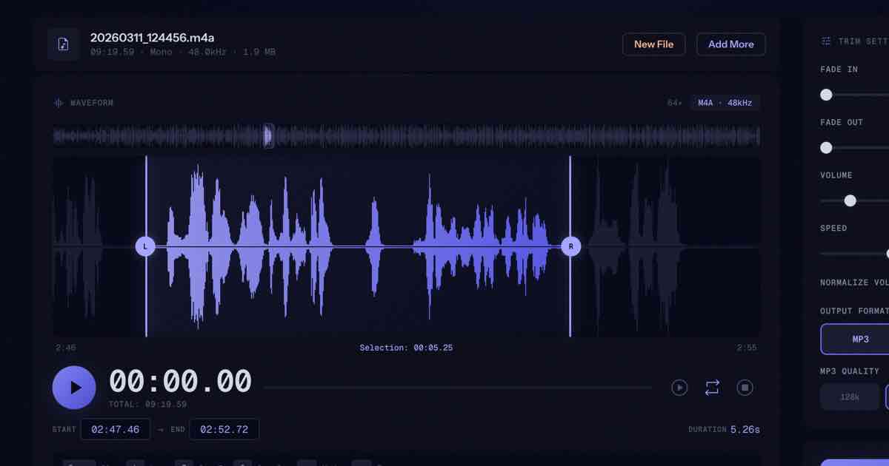Viewport: 889px width, 466px height.
Task: Click the Add More button
Action: pyautogui.click(x=730, y=44)
